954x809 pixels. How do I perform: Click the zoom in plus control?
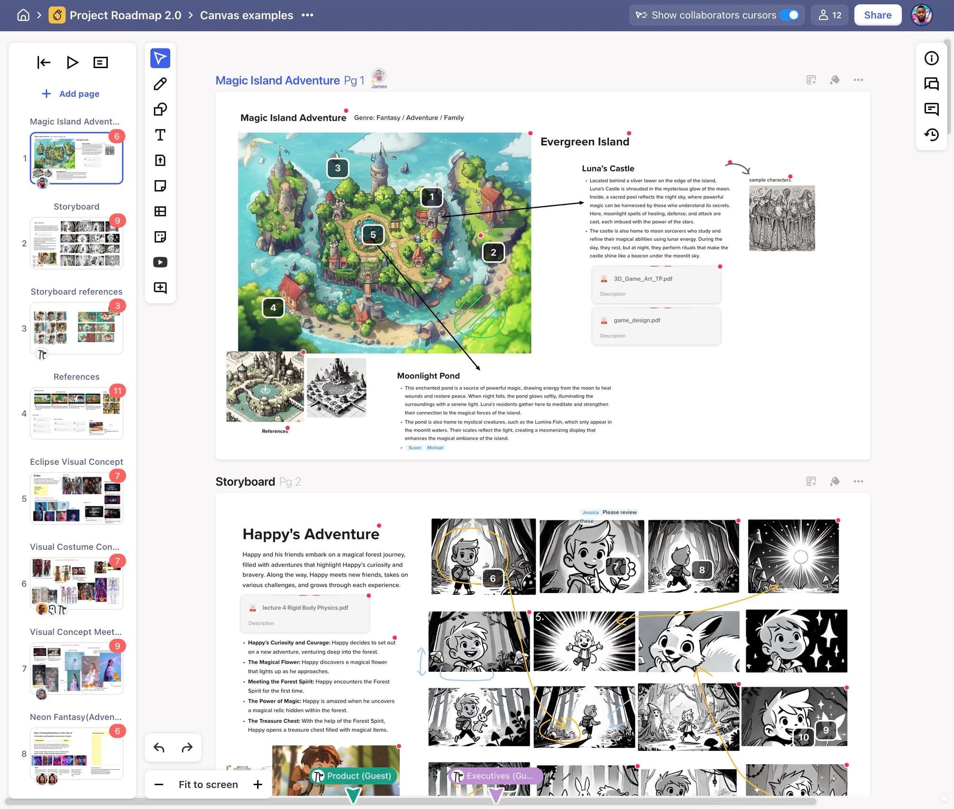point(258,784)
